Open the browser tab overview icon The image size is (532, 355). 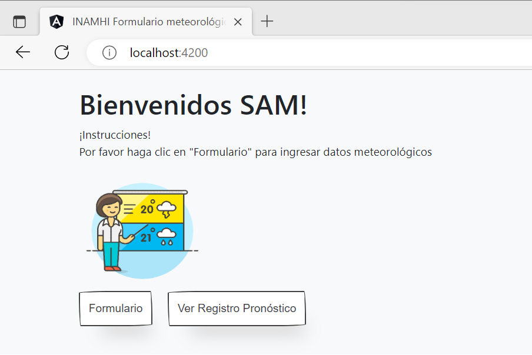(x=20, y=21)
